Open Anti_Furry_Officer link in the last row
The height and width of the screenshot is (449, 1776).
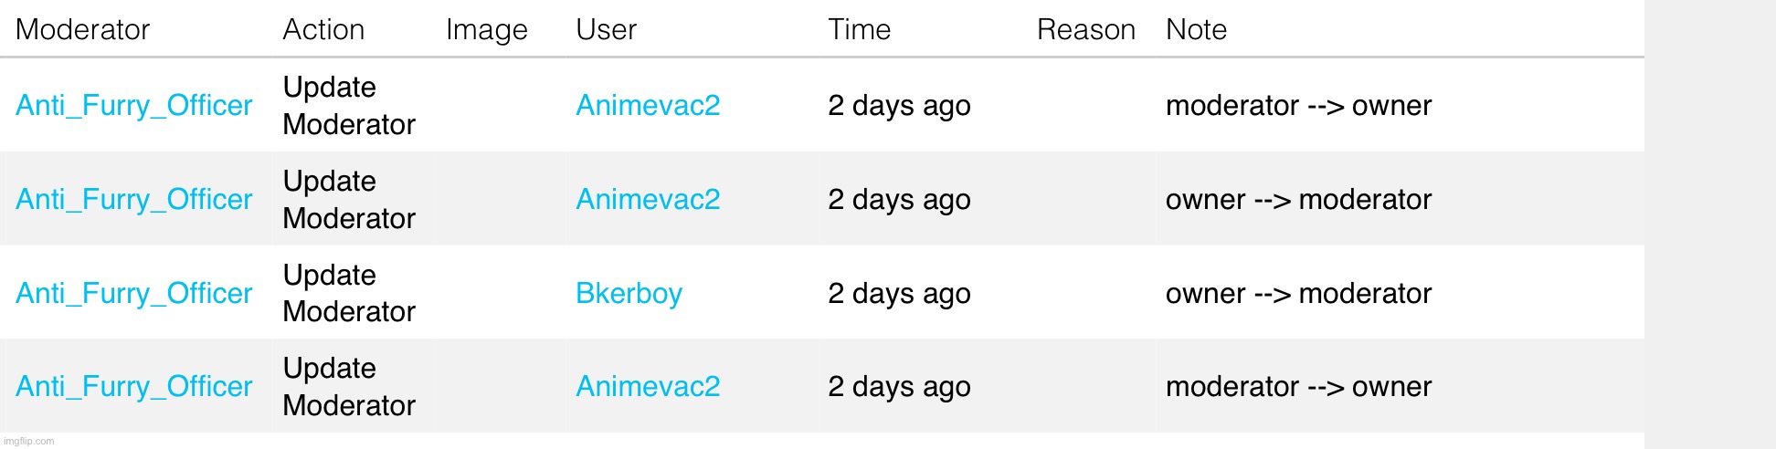tap(133, 386)
